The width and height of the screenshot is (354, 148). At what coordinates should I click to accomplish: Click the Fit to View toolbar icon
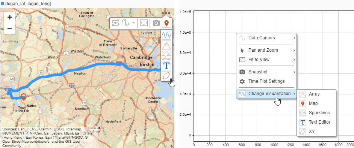pos(144,23)
